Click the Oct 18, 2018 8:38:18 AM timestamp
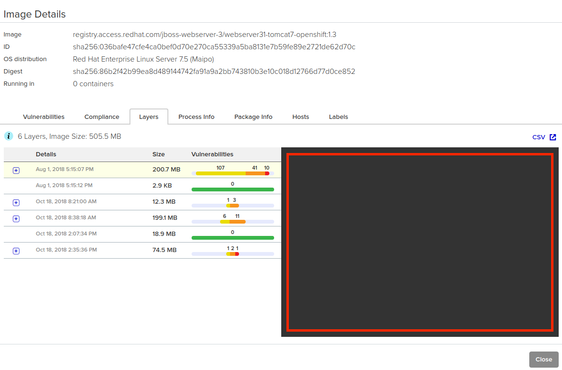The height and width of the screenshot is (370, 562). 66,217
